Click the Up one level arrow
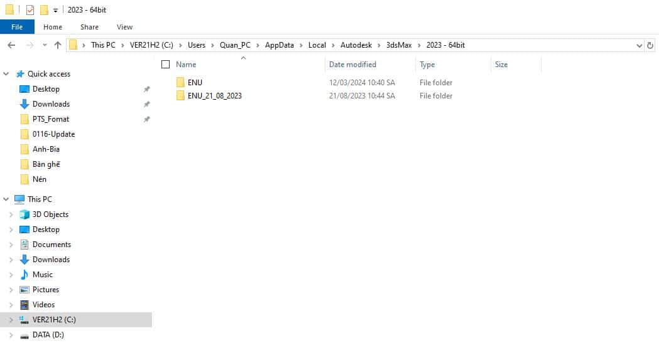This screenshot has height=343, width=659. click(58, 45)
